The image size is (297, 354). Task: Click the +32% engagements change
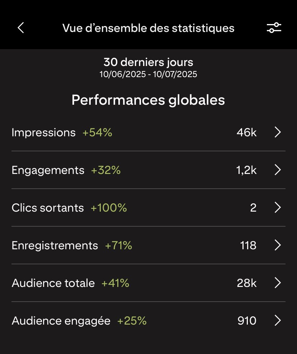click(106, 170)
